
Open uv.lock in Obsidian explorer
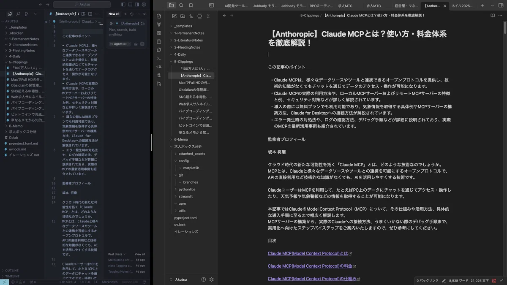tap(180, 225)
